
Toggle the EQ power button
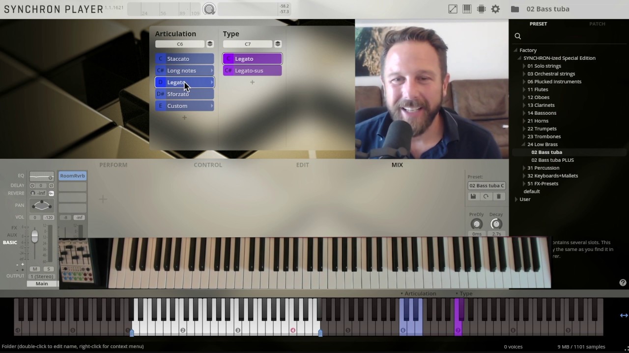(51, 177)
